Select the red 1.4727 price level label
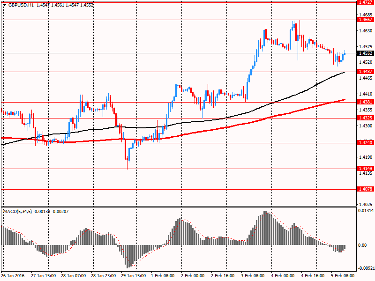375x281 pixels. pos(365,2)
